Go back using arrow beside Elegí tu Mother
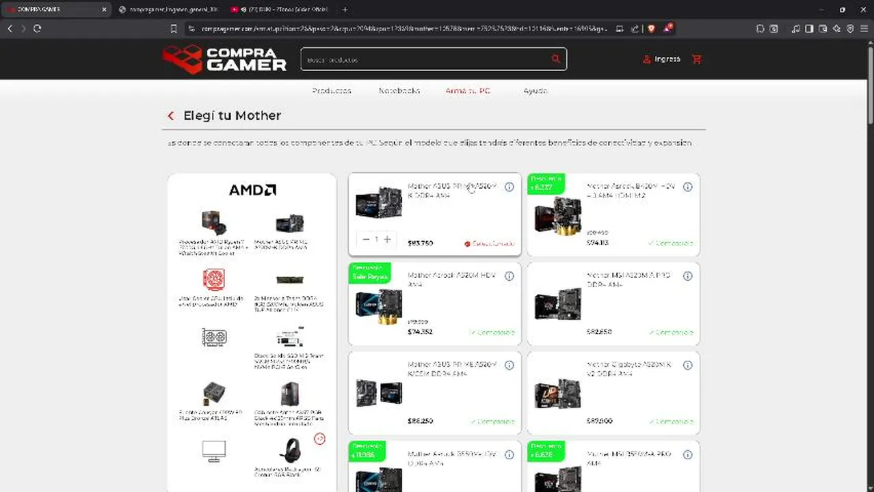 (x=171, y=116)
